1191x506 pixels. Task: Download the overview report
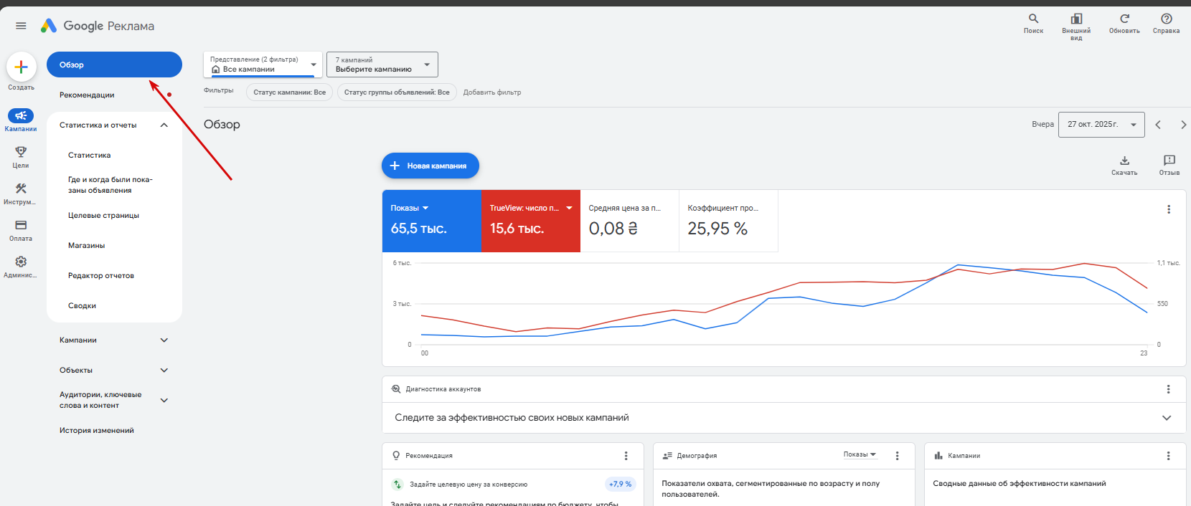1124,161
